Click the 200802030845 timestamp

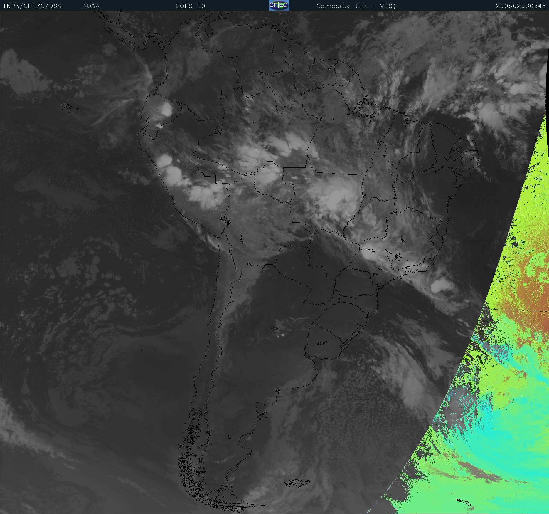coord(521,6)
